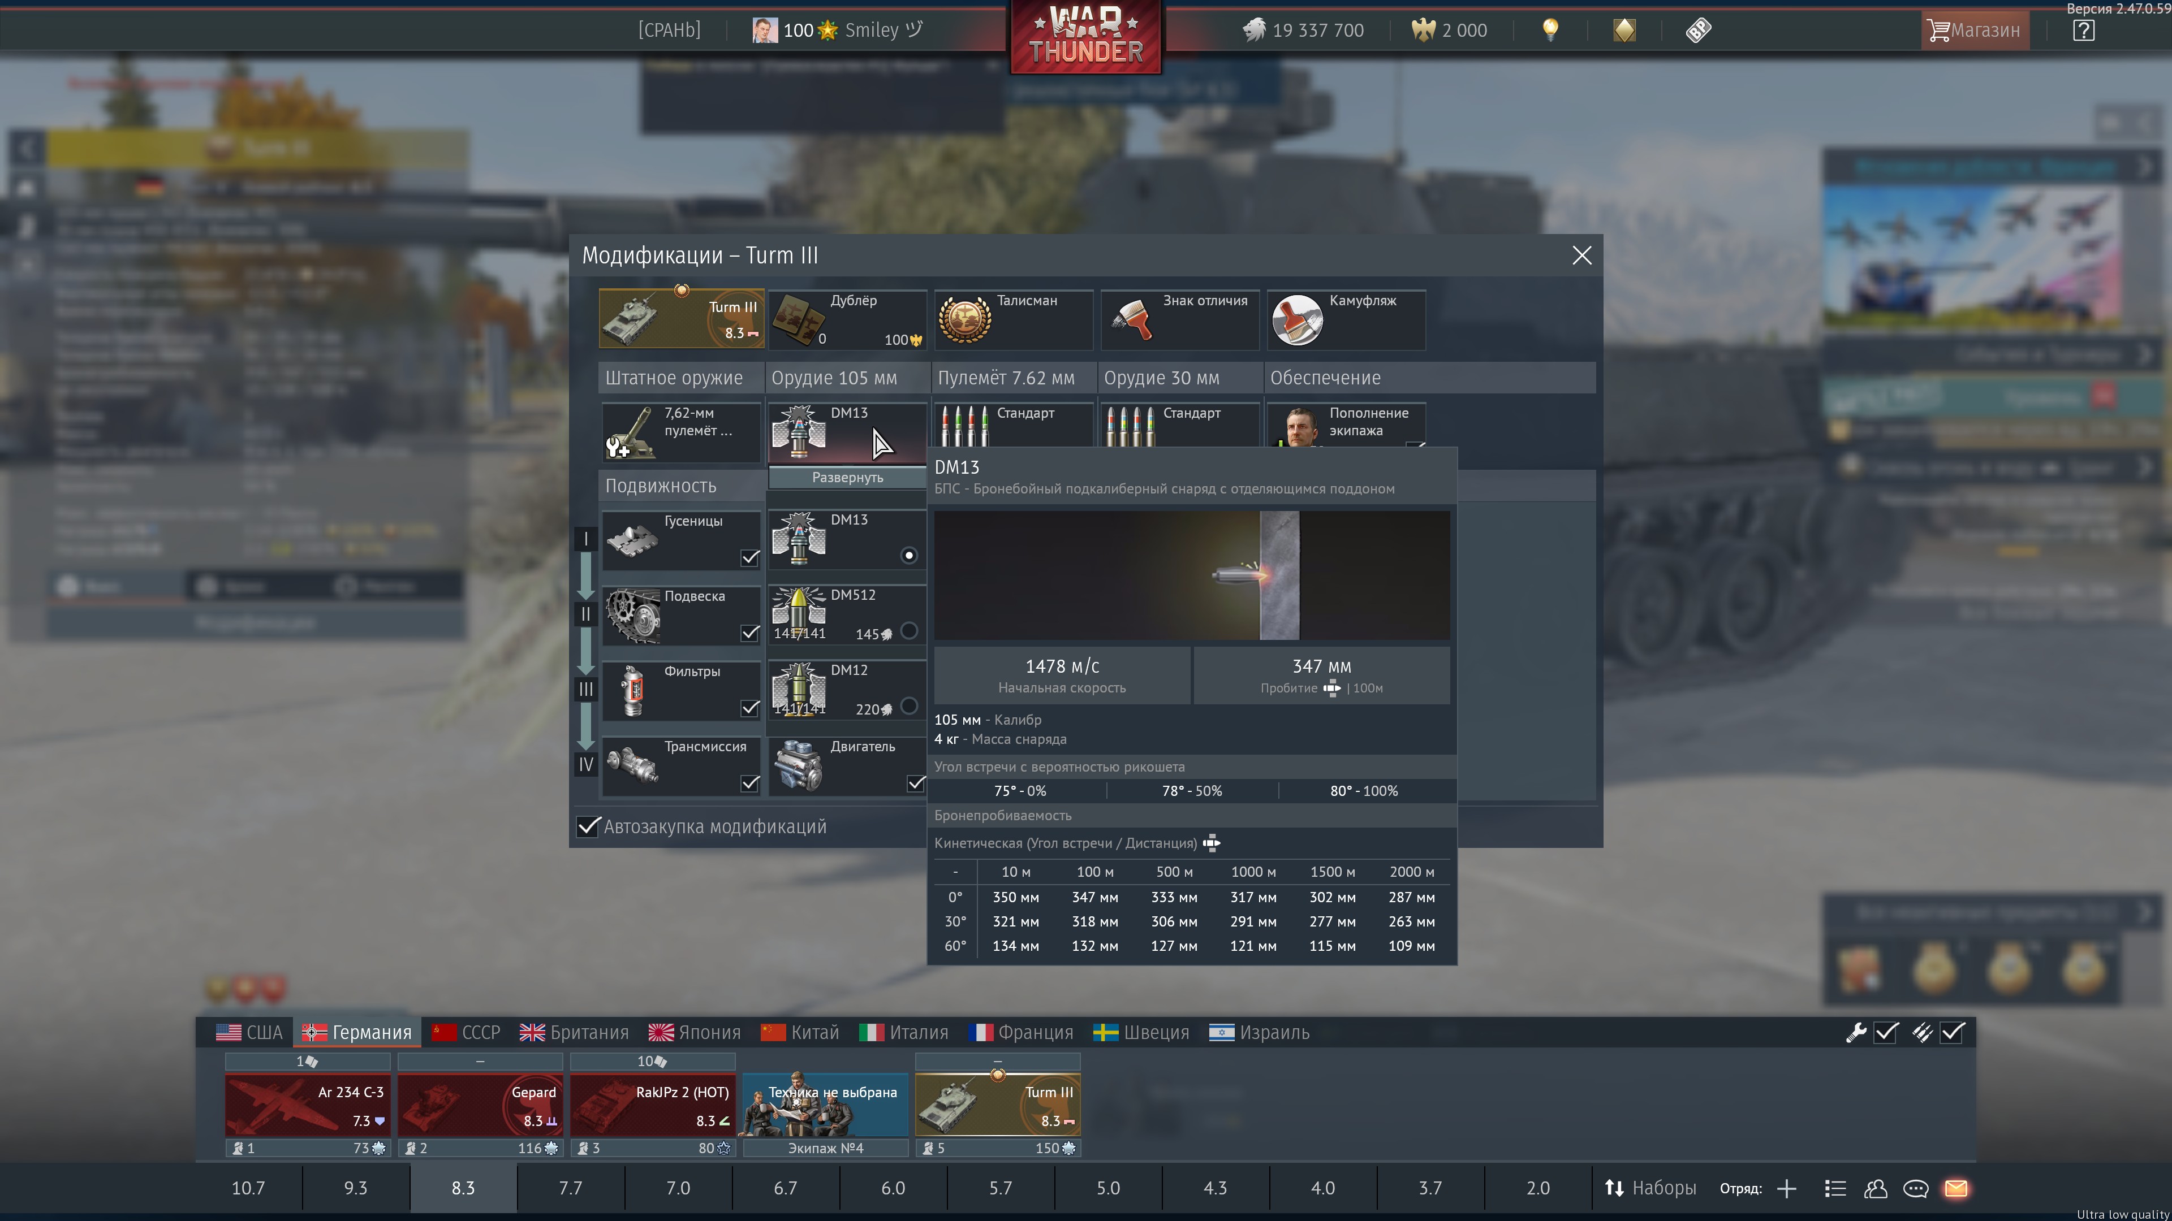Open the Камуфляж camouflage item
This screenshot has height=1221, width=2172.
1346,319
